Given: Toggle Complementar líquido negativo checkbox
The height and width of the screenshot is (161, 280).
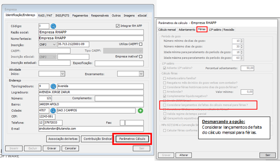Looking at the screenshot, I should click(x=164, y=96).
